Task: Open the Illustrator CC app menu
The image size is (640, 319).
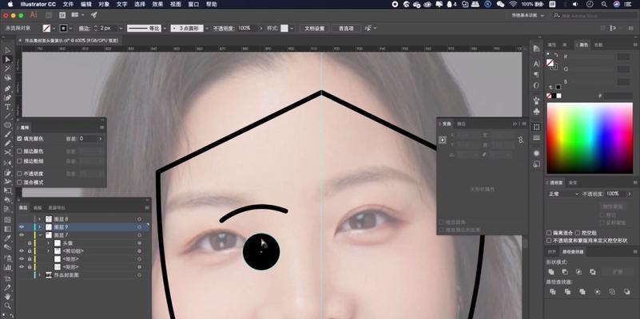Action: point(38,4)
